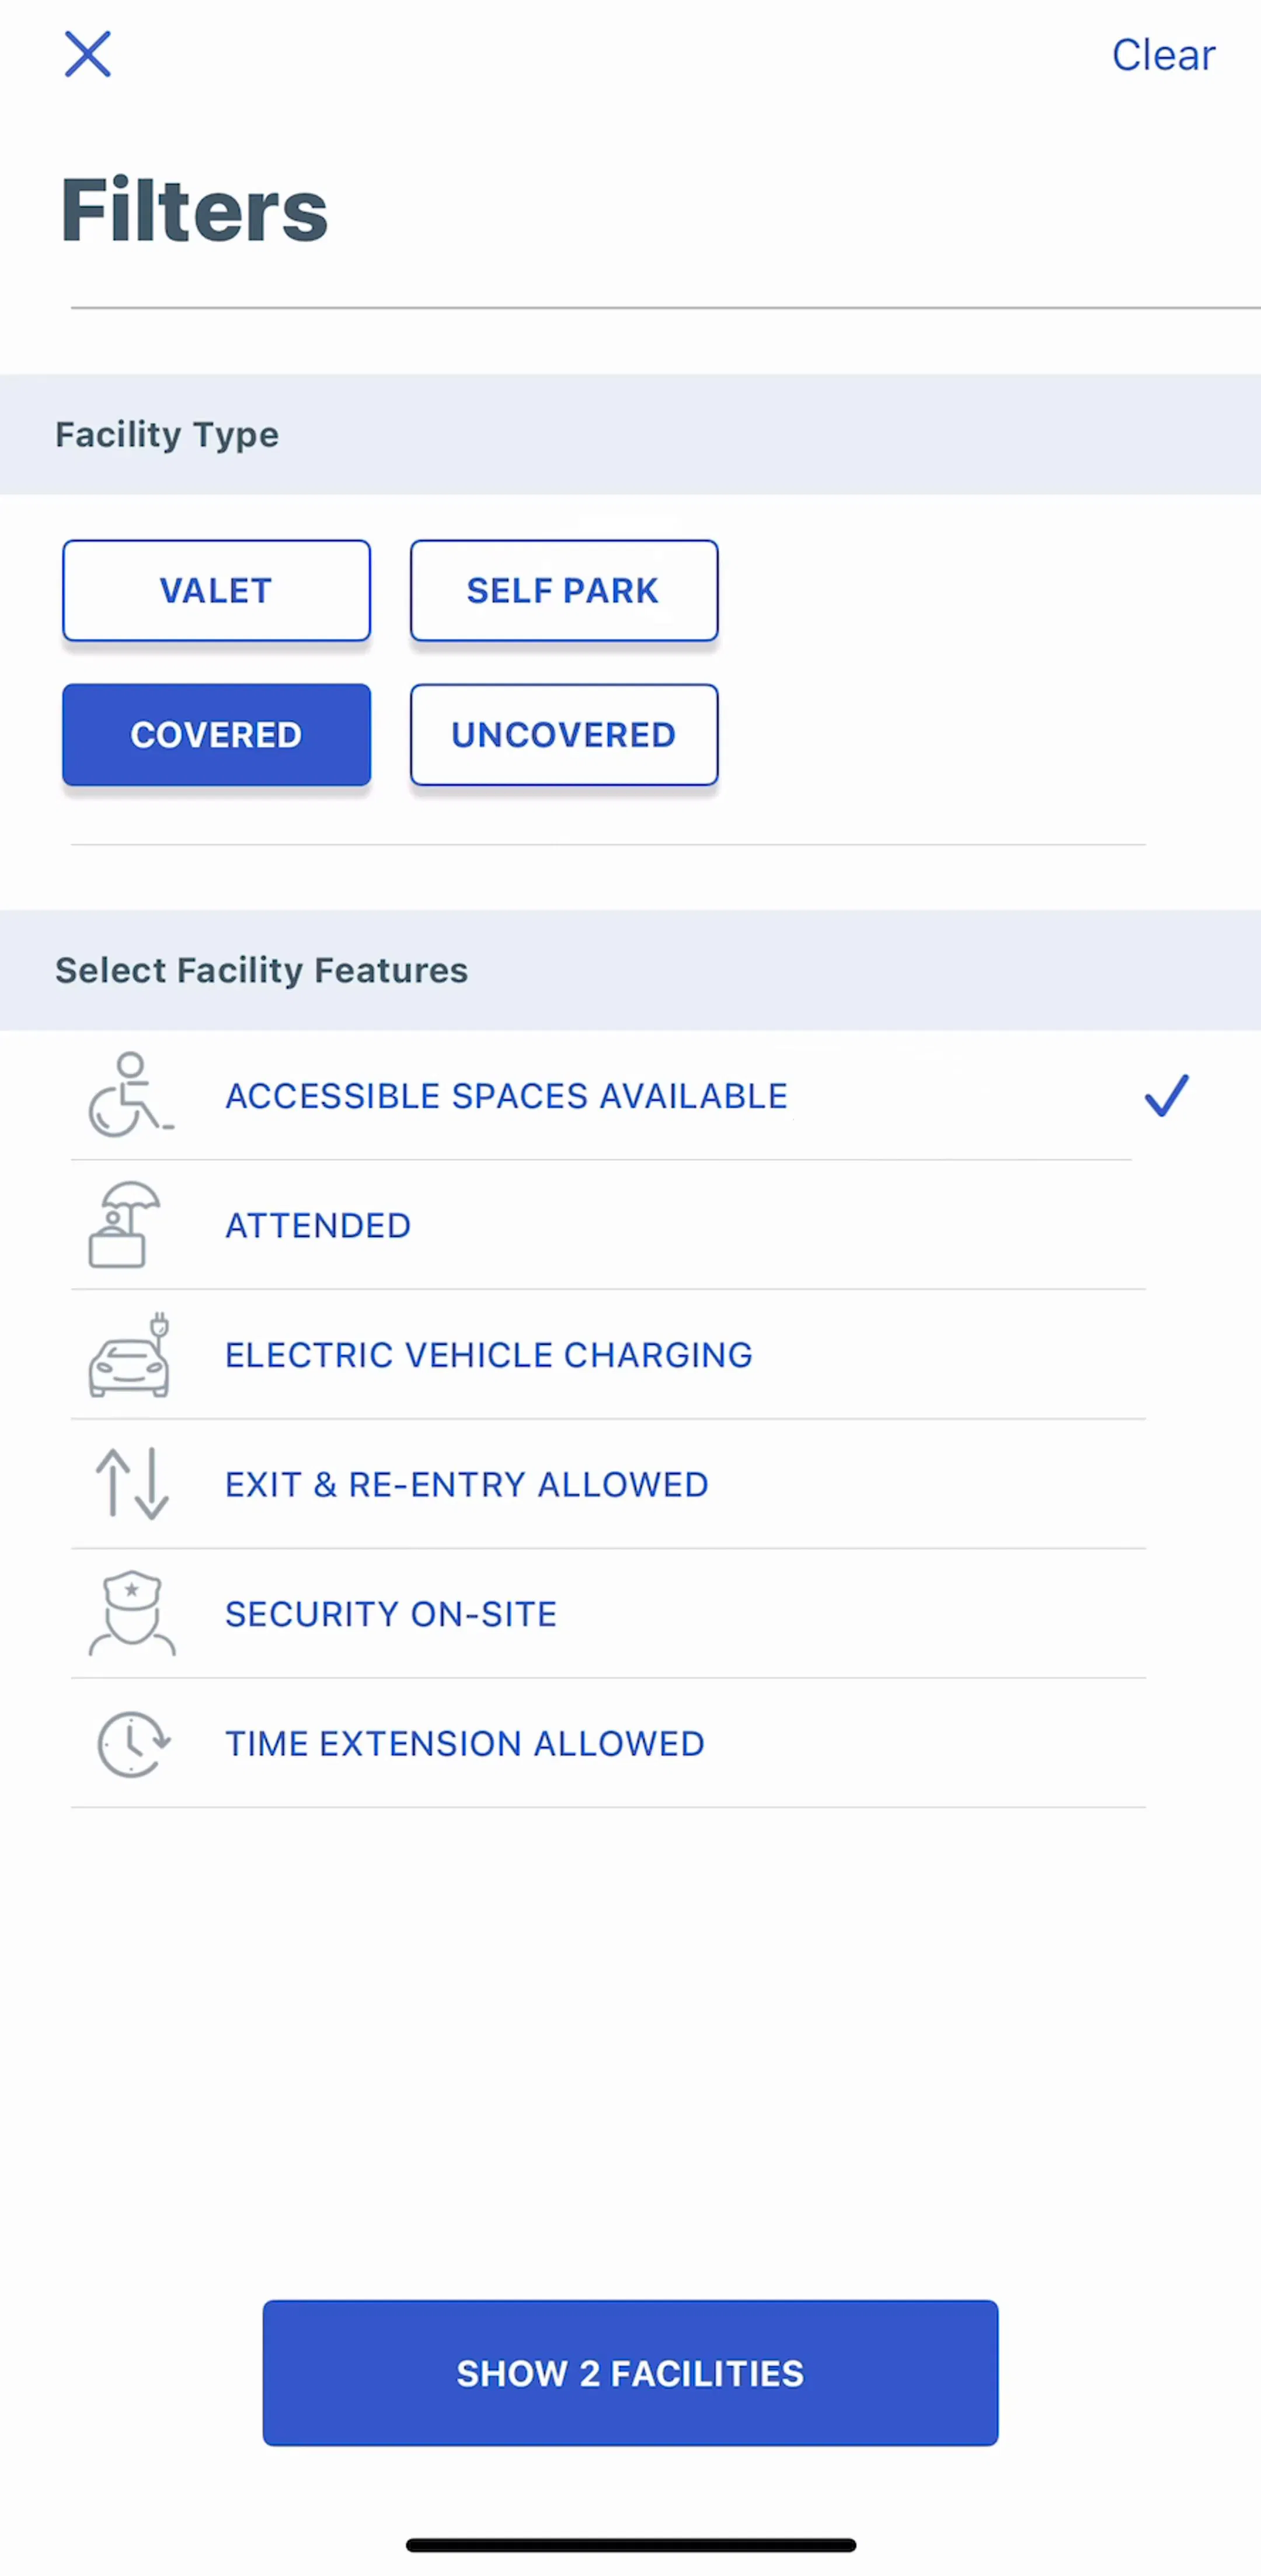
Task: Clear all selected filters
Action: click(1163, 55)
